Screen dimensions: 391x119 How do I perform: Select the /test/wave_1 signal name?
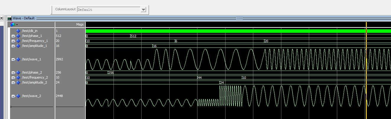(31, 59)
